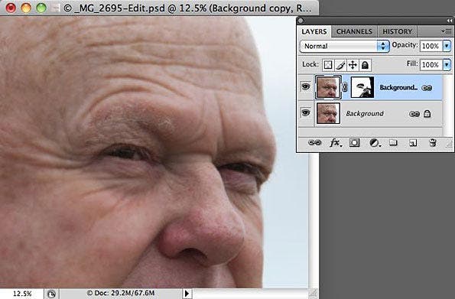Select the Background layer name
455x299 pixels.
point(365,113)
